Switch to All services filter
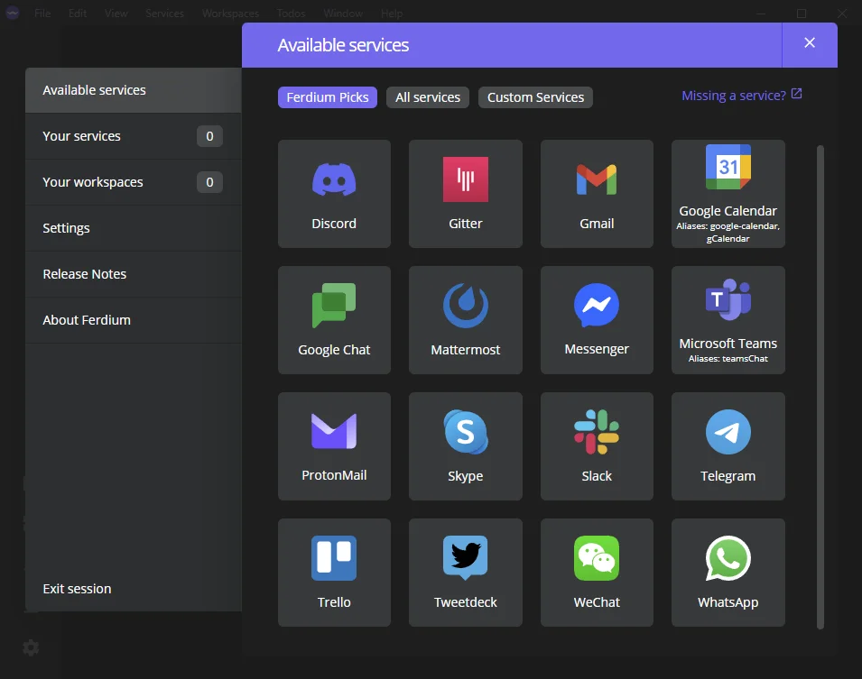The image size is (862, 679). (428, 97)
